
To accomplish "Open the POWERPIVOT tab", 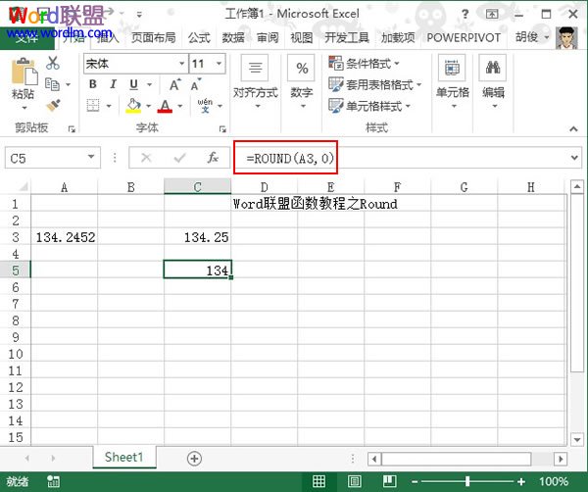I will pyautogui.click(x=464, y=37).
